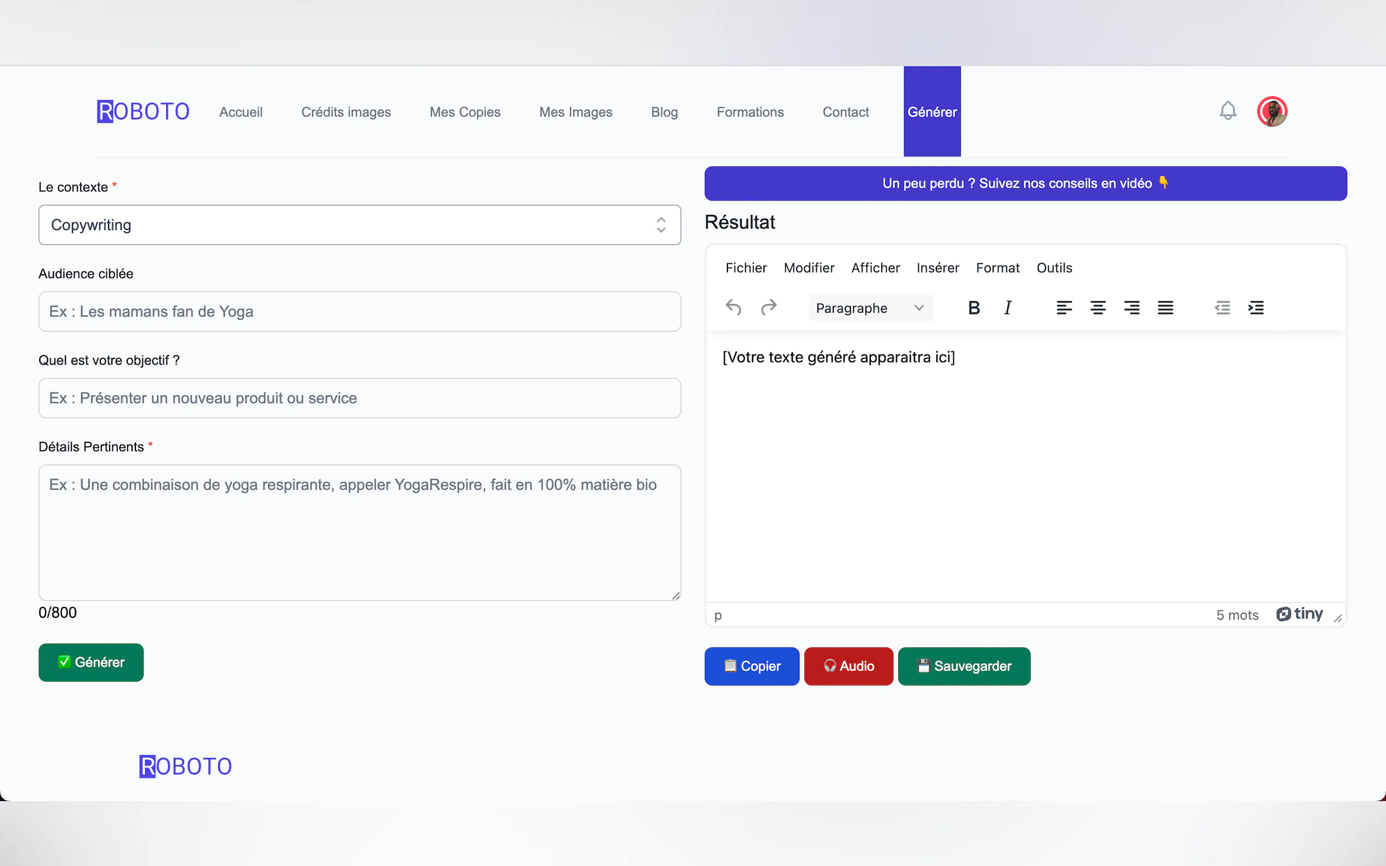This screenshot has width=1386, height=866.
Task: Open the Insérer menu in editor
Action: (x=937, y=267)
